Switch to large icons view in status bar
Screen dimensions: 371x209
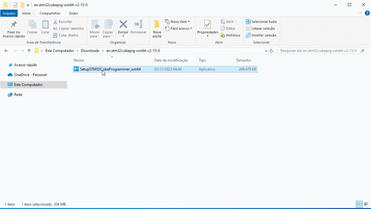[x=366, y=204]
